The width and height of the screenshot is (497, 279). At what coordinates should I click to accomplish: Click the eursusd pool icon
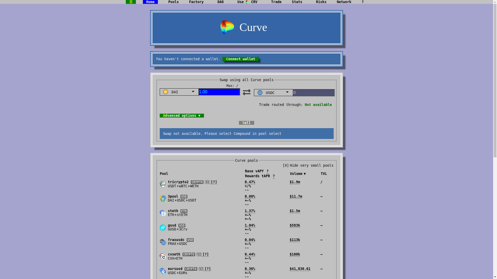point(163,271)
